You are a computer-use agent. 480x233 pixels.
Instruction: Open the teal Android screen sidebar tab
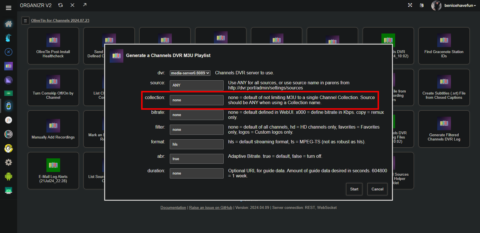9,190
